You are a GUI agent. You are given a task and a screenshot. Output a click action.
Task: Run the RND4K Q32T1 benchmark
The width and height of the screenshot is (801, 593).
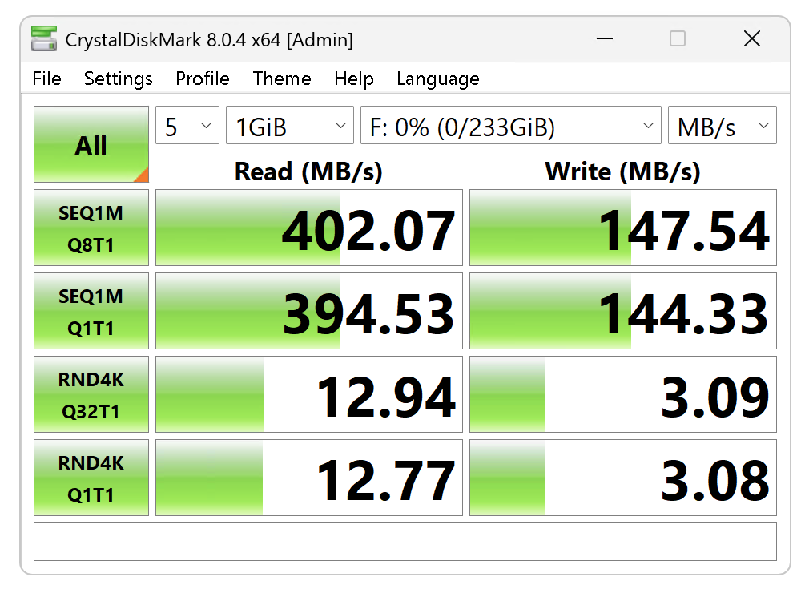coord(91,395)
